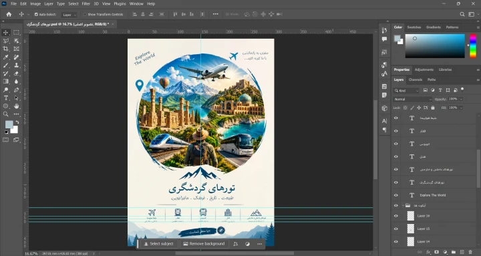Select the Horizontal Type tool
This screenshot has height=256, width=481.
[5, 98]
